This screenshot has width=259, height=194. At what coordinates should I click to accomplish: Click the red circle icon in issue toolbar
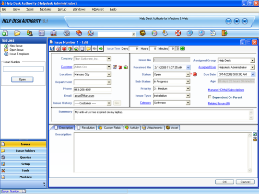tap(64, 49)
